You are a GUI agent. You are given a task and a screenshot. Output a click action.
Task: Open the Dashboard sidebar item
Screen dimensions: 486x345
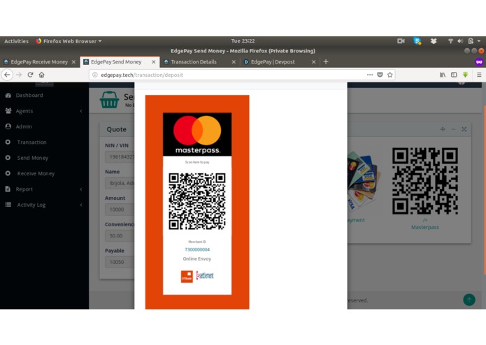29,95
